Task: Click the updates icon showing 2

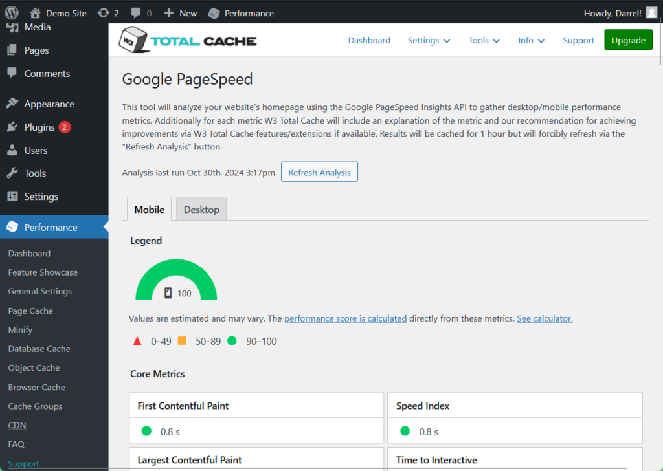Action: click(x=103, y=13)
